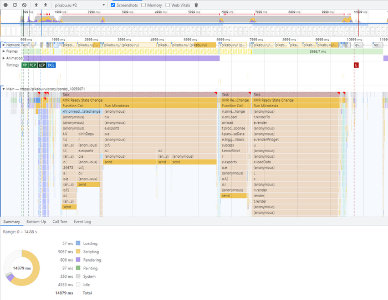Uncheck the Screenshots checkbox
Image resolution: width=388 pixels, height=300 pixels.
(x=114, y=5)
